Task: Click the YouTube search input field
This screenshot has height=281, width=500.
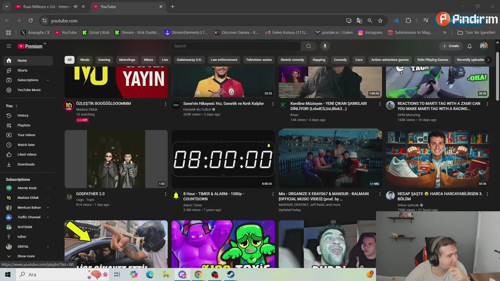Action: coord(236,46)
